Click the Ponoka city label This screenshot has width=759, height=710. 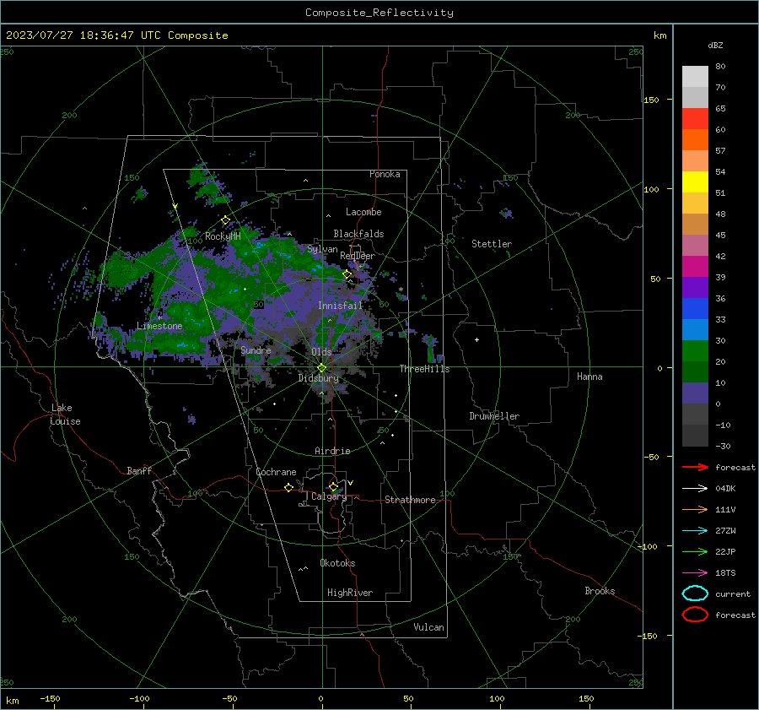point(385,174)
